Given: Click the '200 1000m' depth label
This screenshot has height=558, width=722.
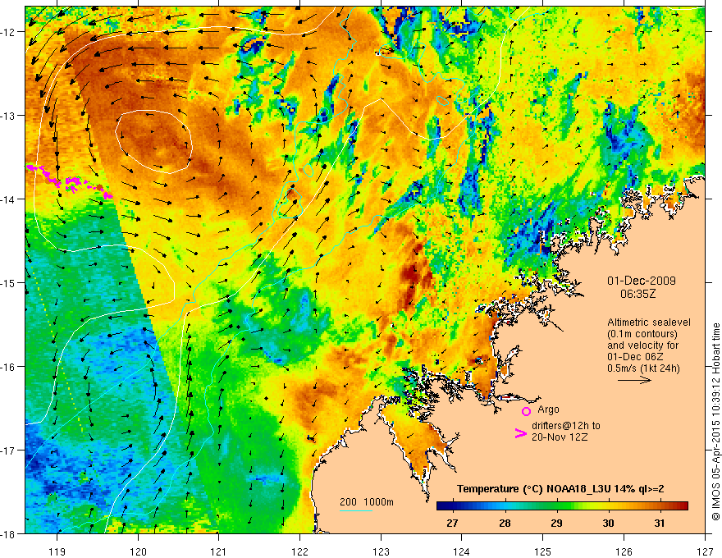Looking at the screenshot, I should coord(367,502).
